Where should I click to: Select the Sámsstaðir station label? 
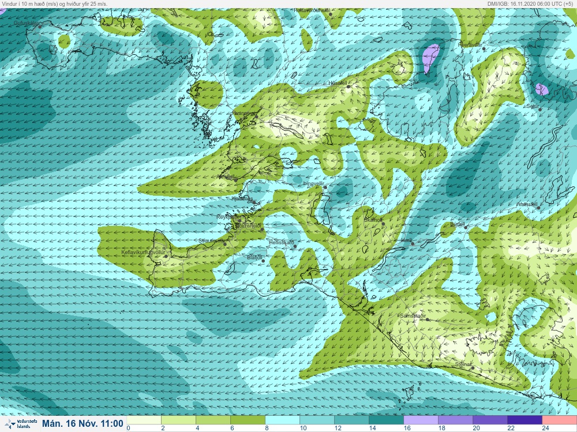click(x=413, y=316)
